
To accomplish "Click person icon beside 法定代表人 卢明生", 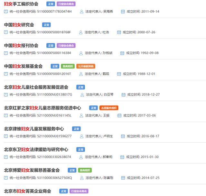I will pyautogui.click(x=81, y=136).
